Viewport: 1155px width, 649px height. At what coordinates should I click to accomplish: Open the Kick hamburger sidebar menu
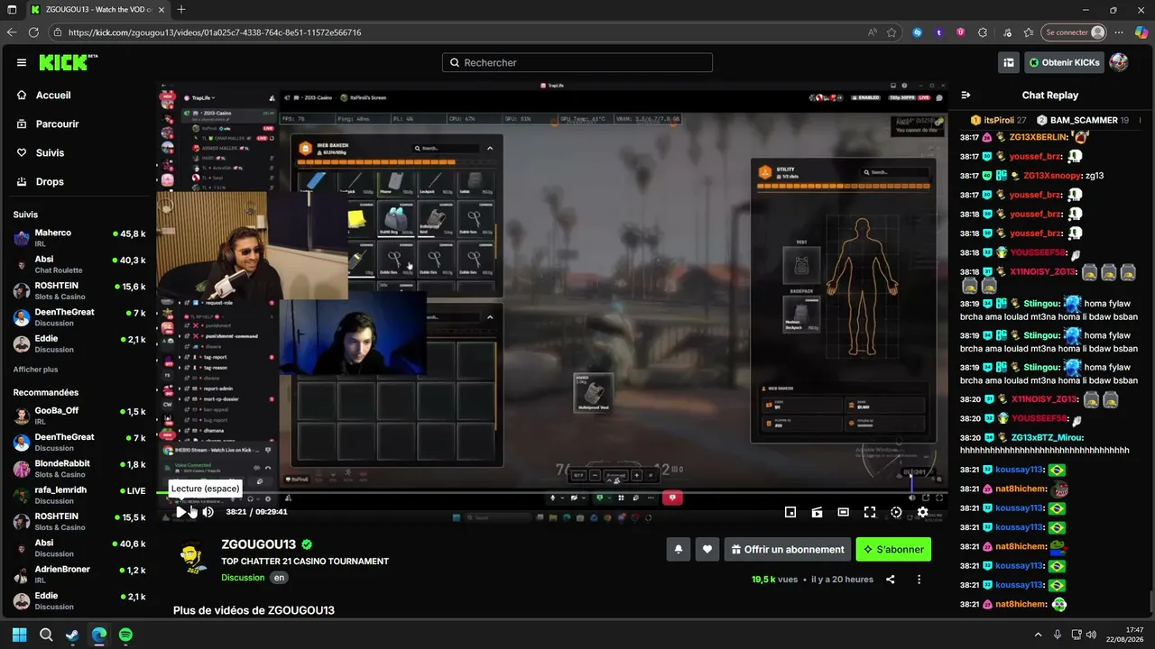pos(22,62)
